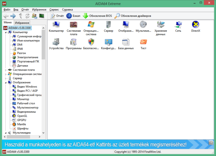Click the green monitor diagnostics toolbar icon
The image size is (216, 156).
coord(42,16)
